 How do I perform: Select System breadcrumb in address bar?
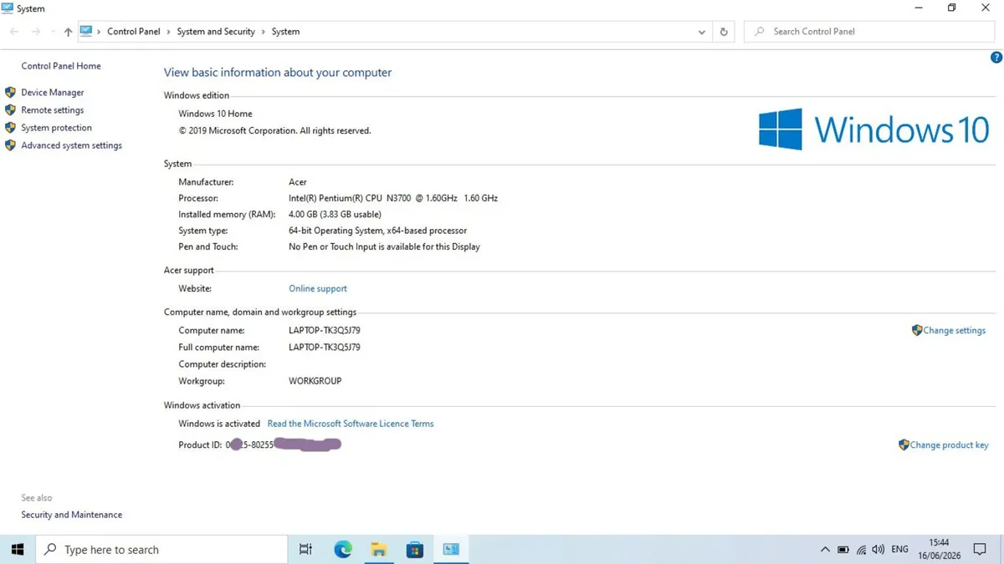(285, 32)
